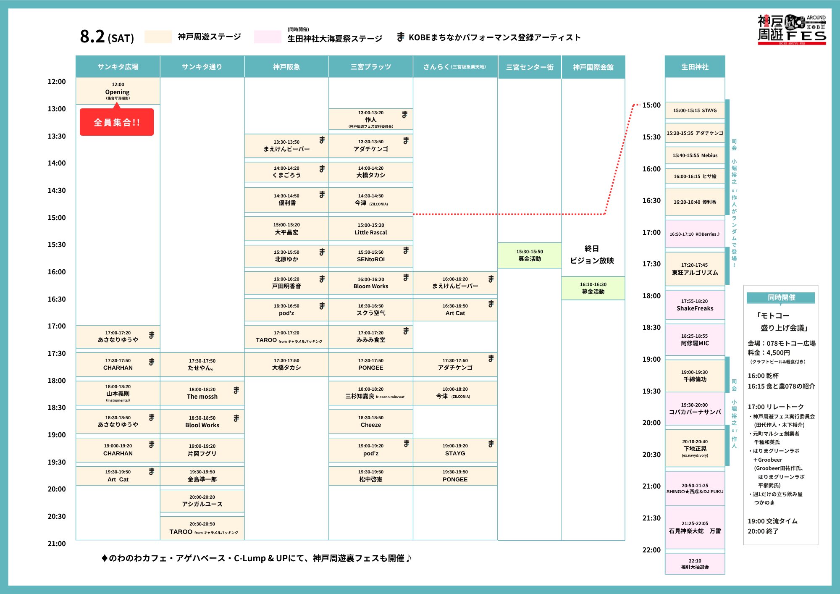The width and height of the screenshot is (840, 594).
Task: Click the red 全員集合!! button
Action: click(x=117, y=122)
